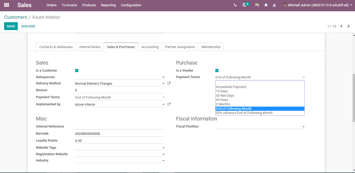The height and width of the screenshot is (173, 355).
Task: Open the activities clock icon with badge
Action: (x=245, y=5)
